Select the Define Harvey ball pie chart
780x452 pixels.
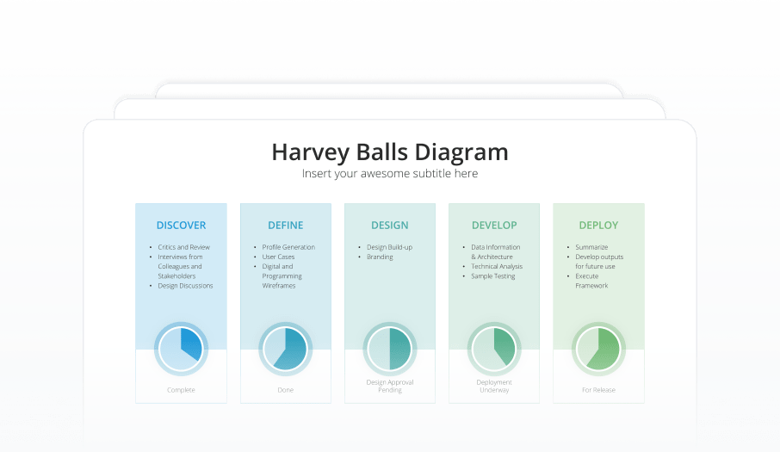[x=286, y=349]
